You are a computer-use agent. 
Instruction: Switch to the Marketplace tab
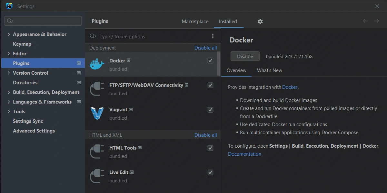pyautogui.click(x=195, y=21)
